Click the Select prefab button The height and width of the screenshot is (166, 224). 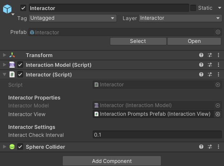point(138,41)
